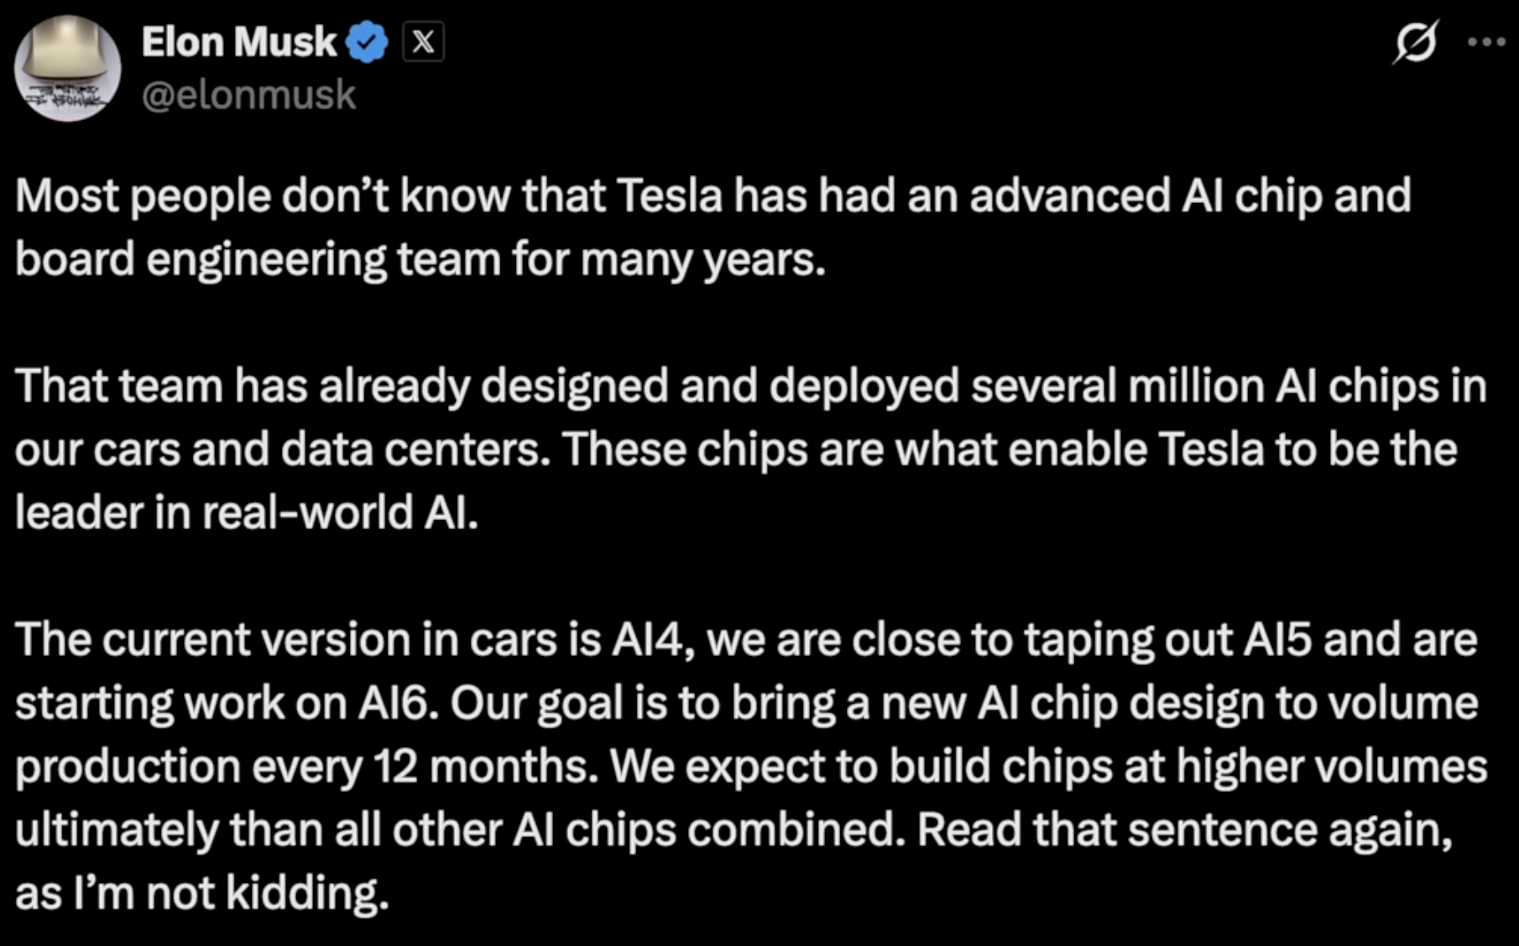Click Elon Musk's profile avatar
This screenshot has height=946, width=1519.
point(67,69)
